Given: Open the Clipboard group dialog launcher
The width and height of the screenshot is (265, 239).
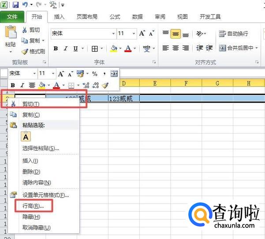Looking at the screenshot, I should click(45, 62).
